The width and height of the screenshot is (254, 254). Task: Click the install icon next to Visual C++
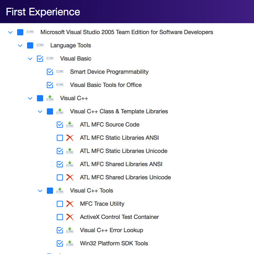coord(50,98)
